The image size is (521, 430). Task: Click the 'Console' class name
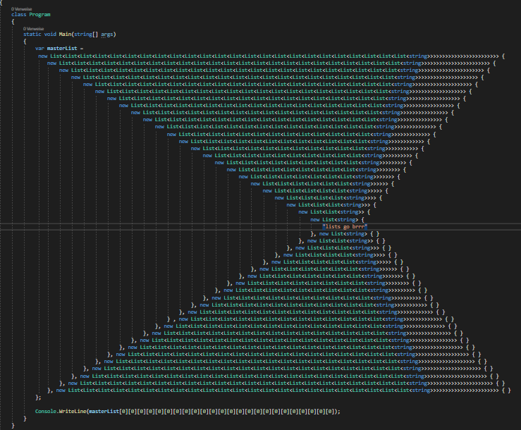(x=46, y=412)
